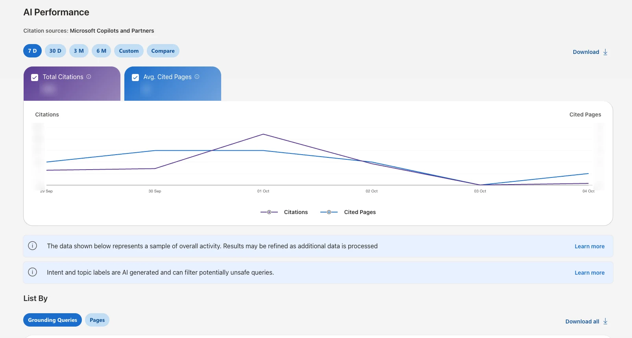Viewport: 632px width, 338px height.
Task: Click the download arrow icon beside Download all
Action: click(605, 321)
